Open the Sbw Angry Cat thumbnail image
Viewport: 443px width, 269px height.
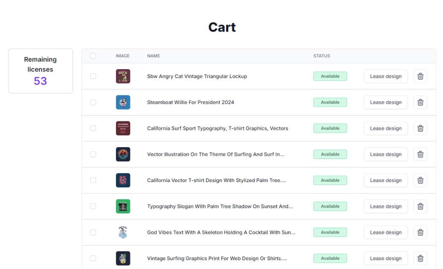tap(123, 76)
